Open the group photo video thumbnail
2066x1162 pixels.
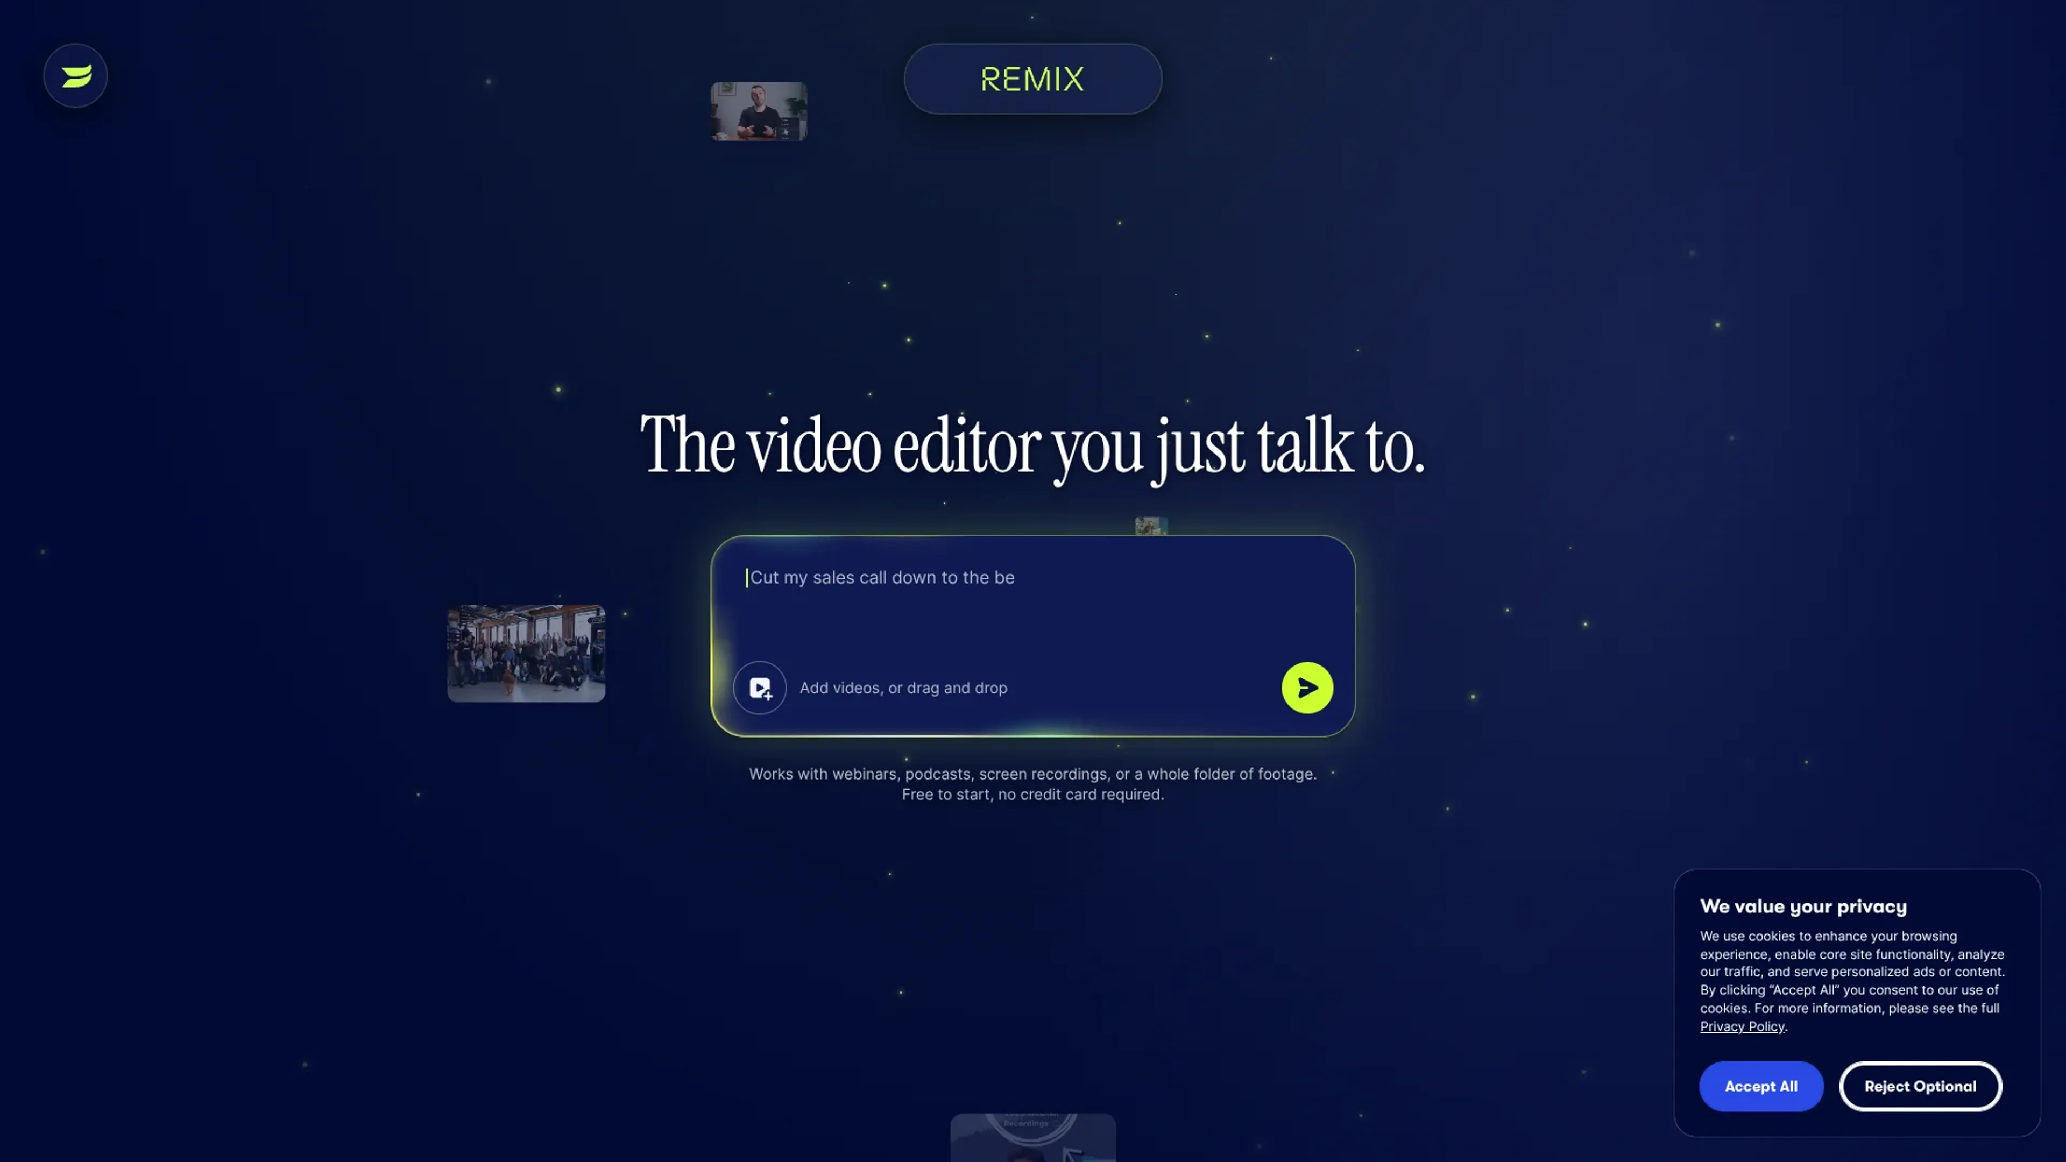coord(526,654)
